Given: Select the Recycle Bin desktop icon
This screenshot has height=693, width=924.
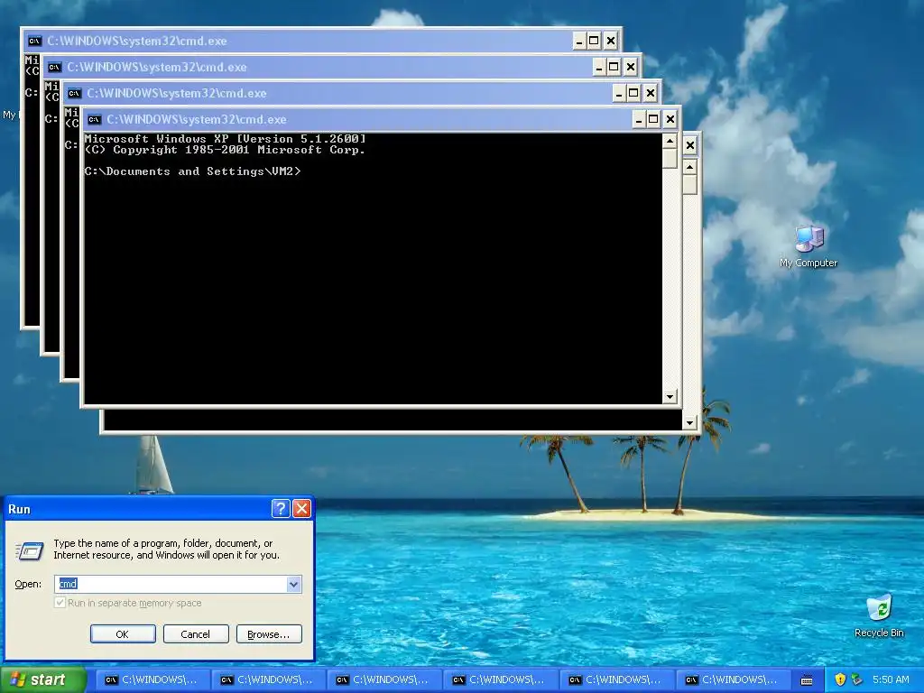Looking at the screenshot, I should pyautogui.click(x=879, y=615).
